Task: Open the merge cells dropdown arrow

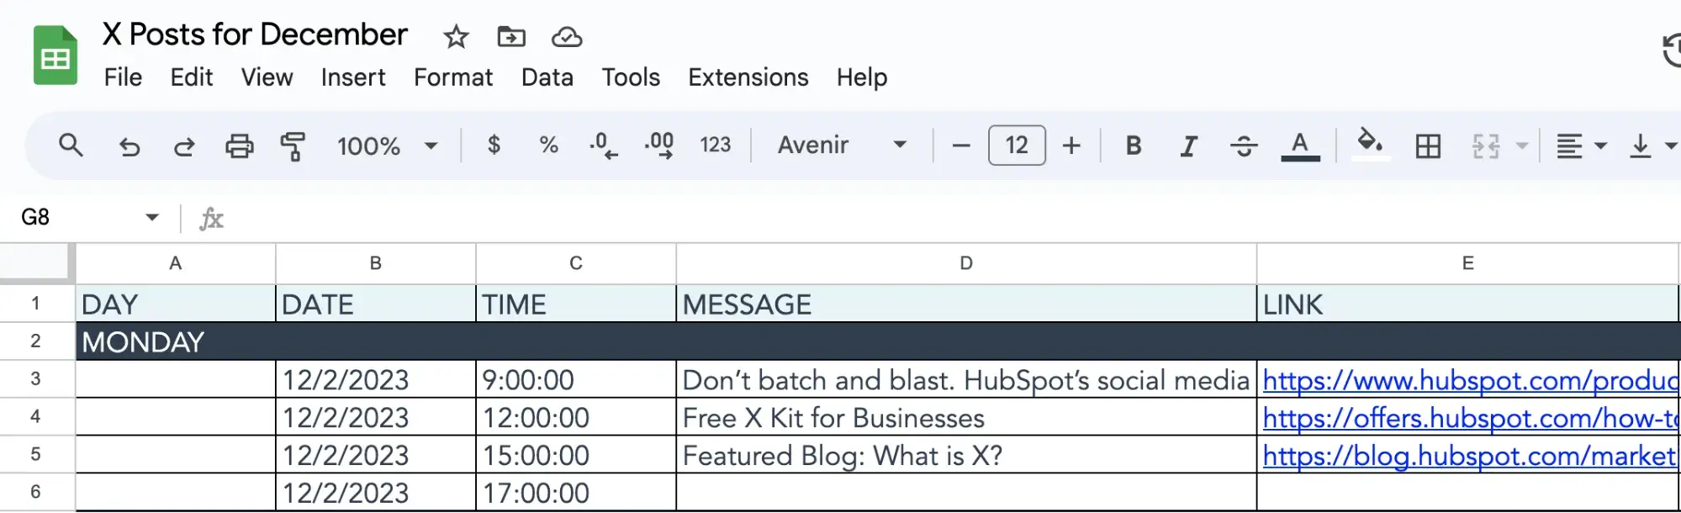Action: coord(1522,145)
